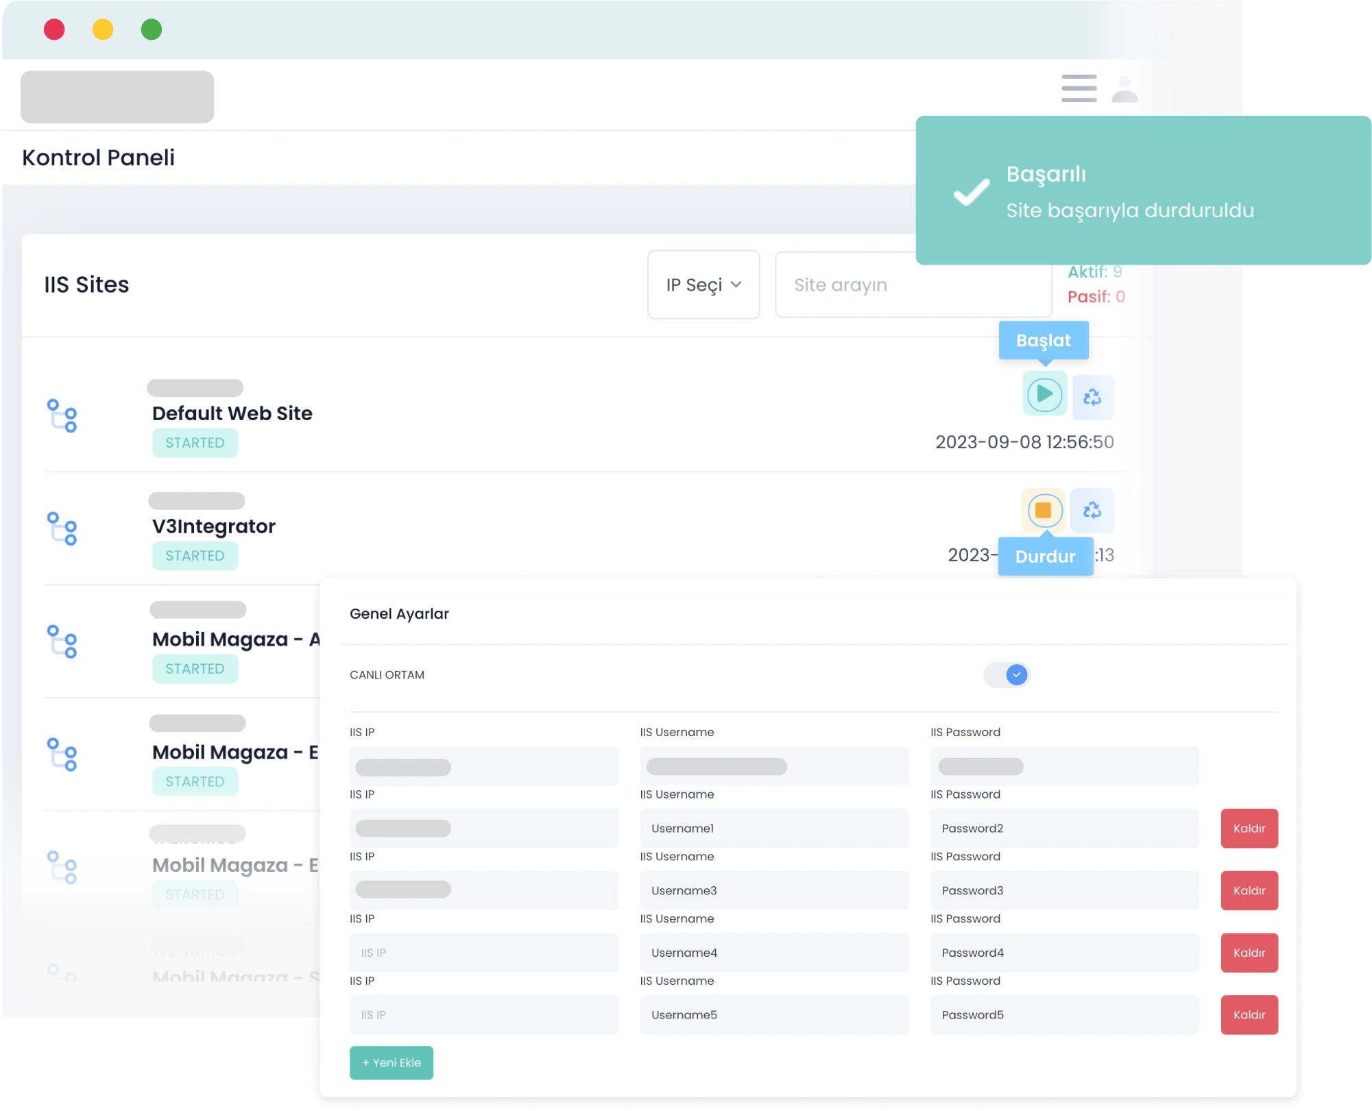Open the user profile icon
This screenshot has height=1111, width=1372.
[x=1124, y=89]
